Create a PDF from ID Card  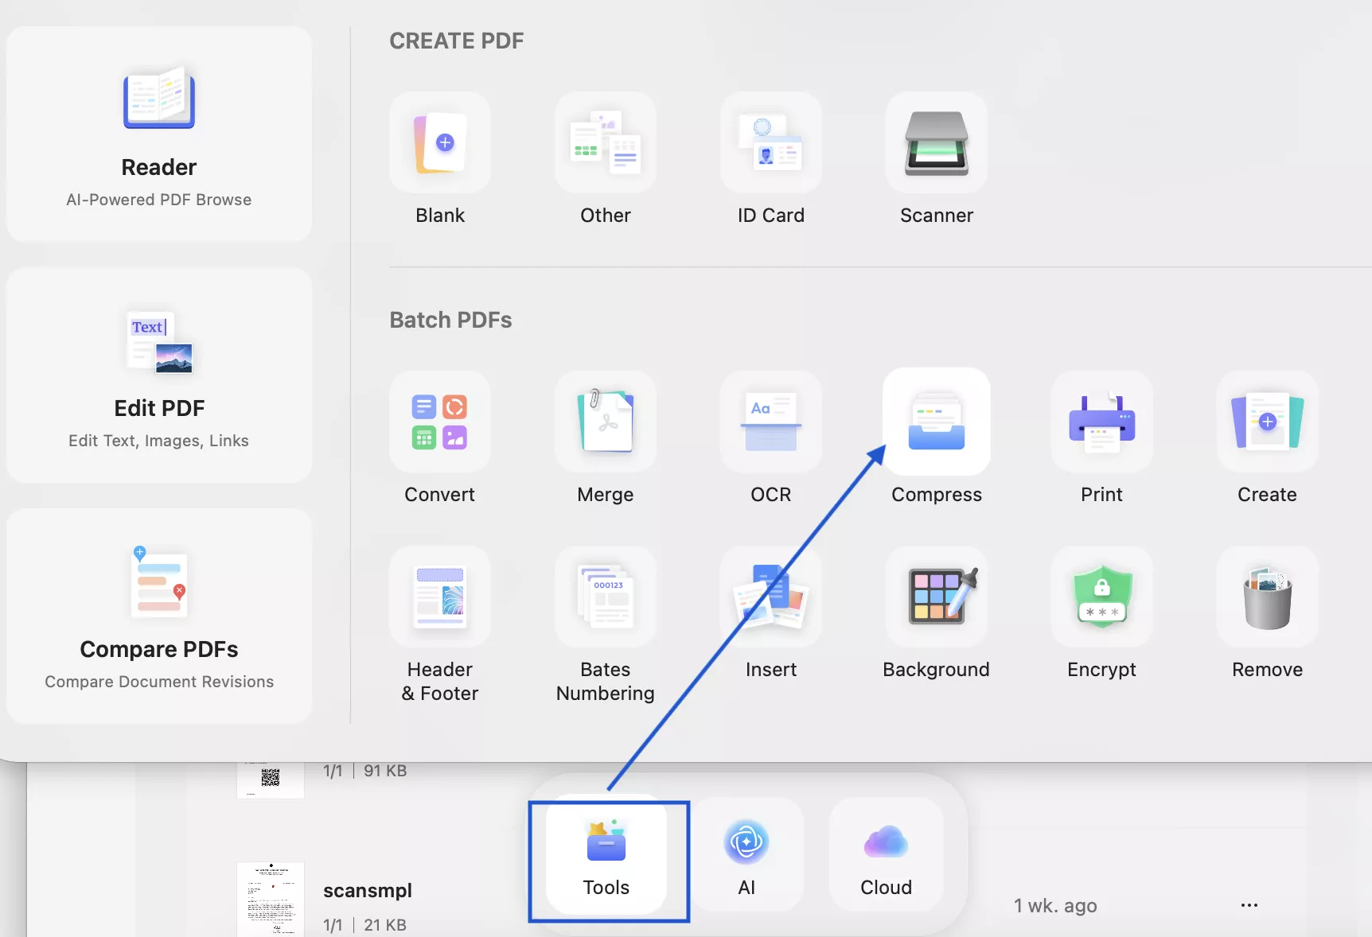(x=771, y=142)
